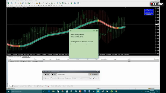
Task: Switch to the D1 timeframe
Action: tap(57, 6)
